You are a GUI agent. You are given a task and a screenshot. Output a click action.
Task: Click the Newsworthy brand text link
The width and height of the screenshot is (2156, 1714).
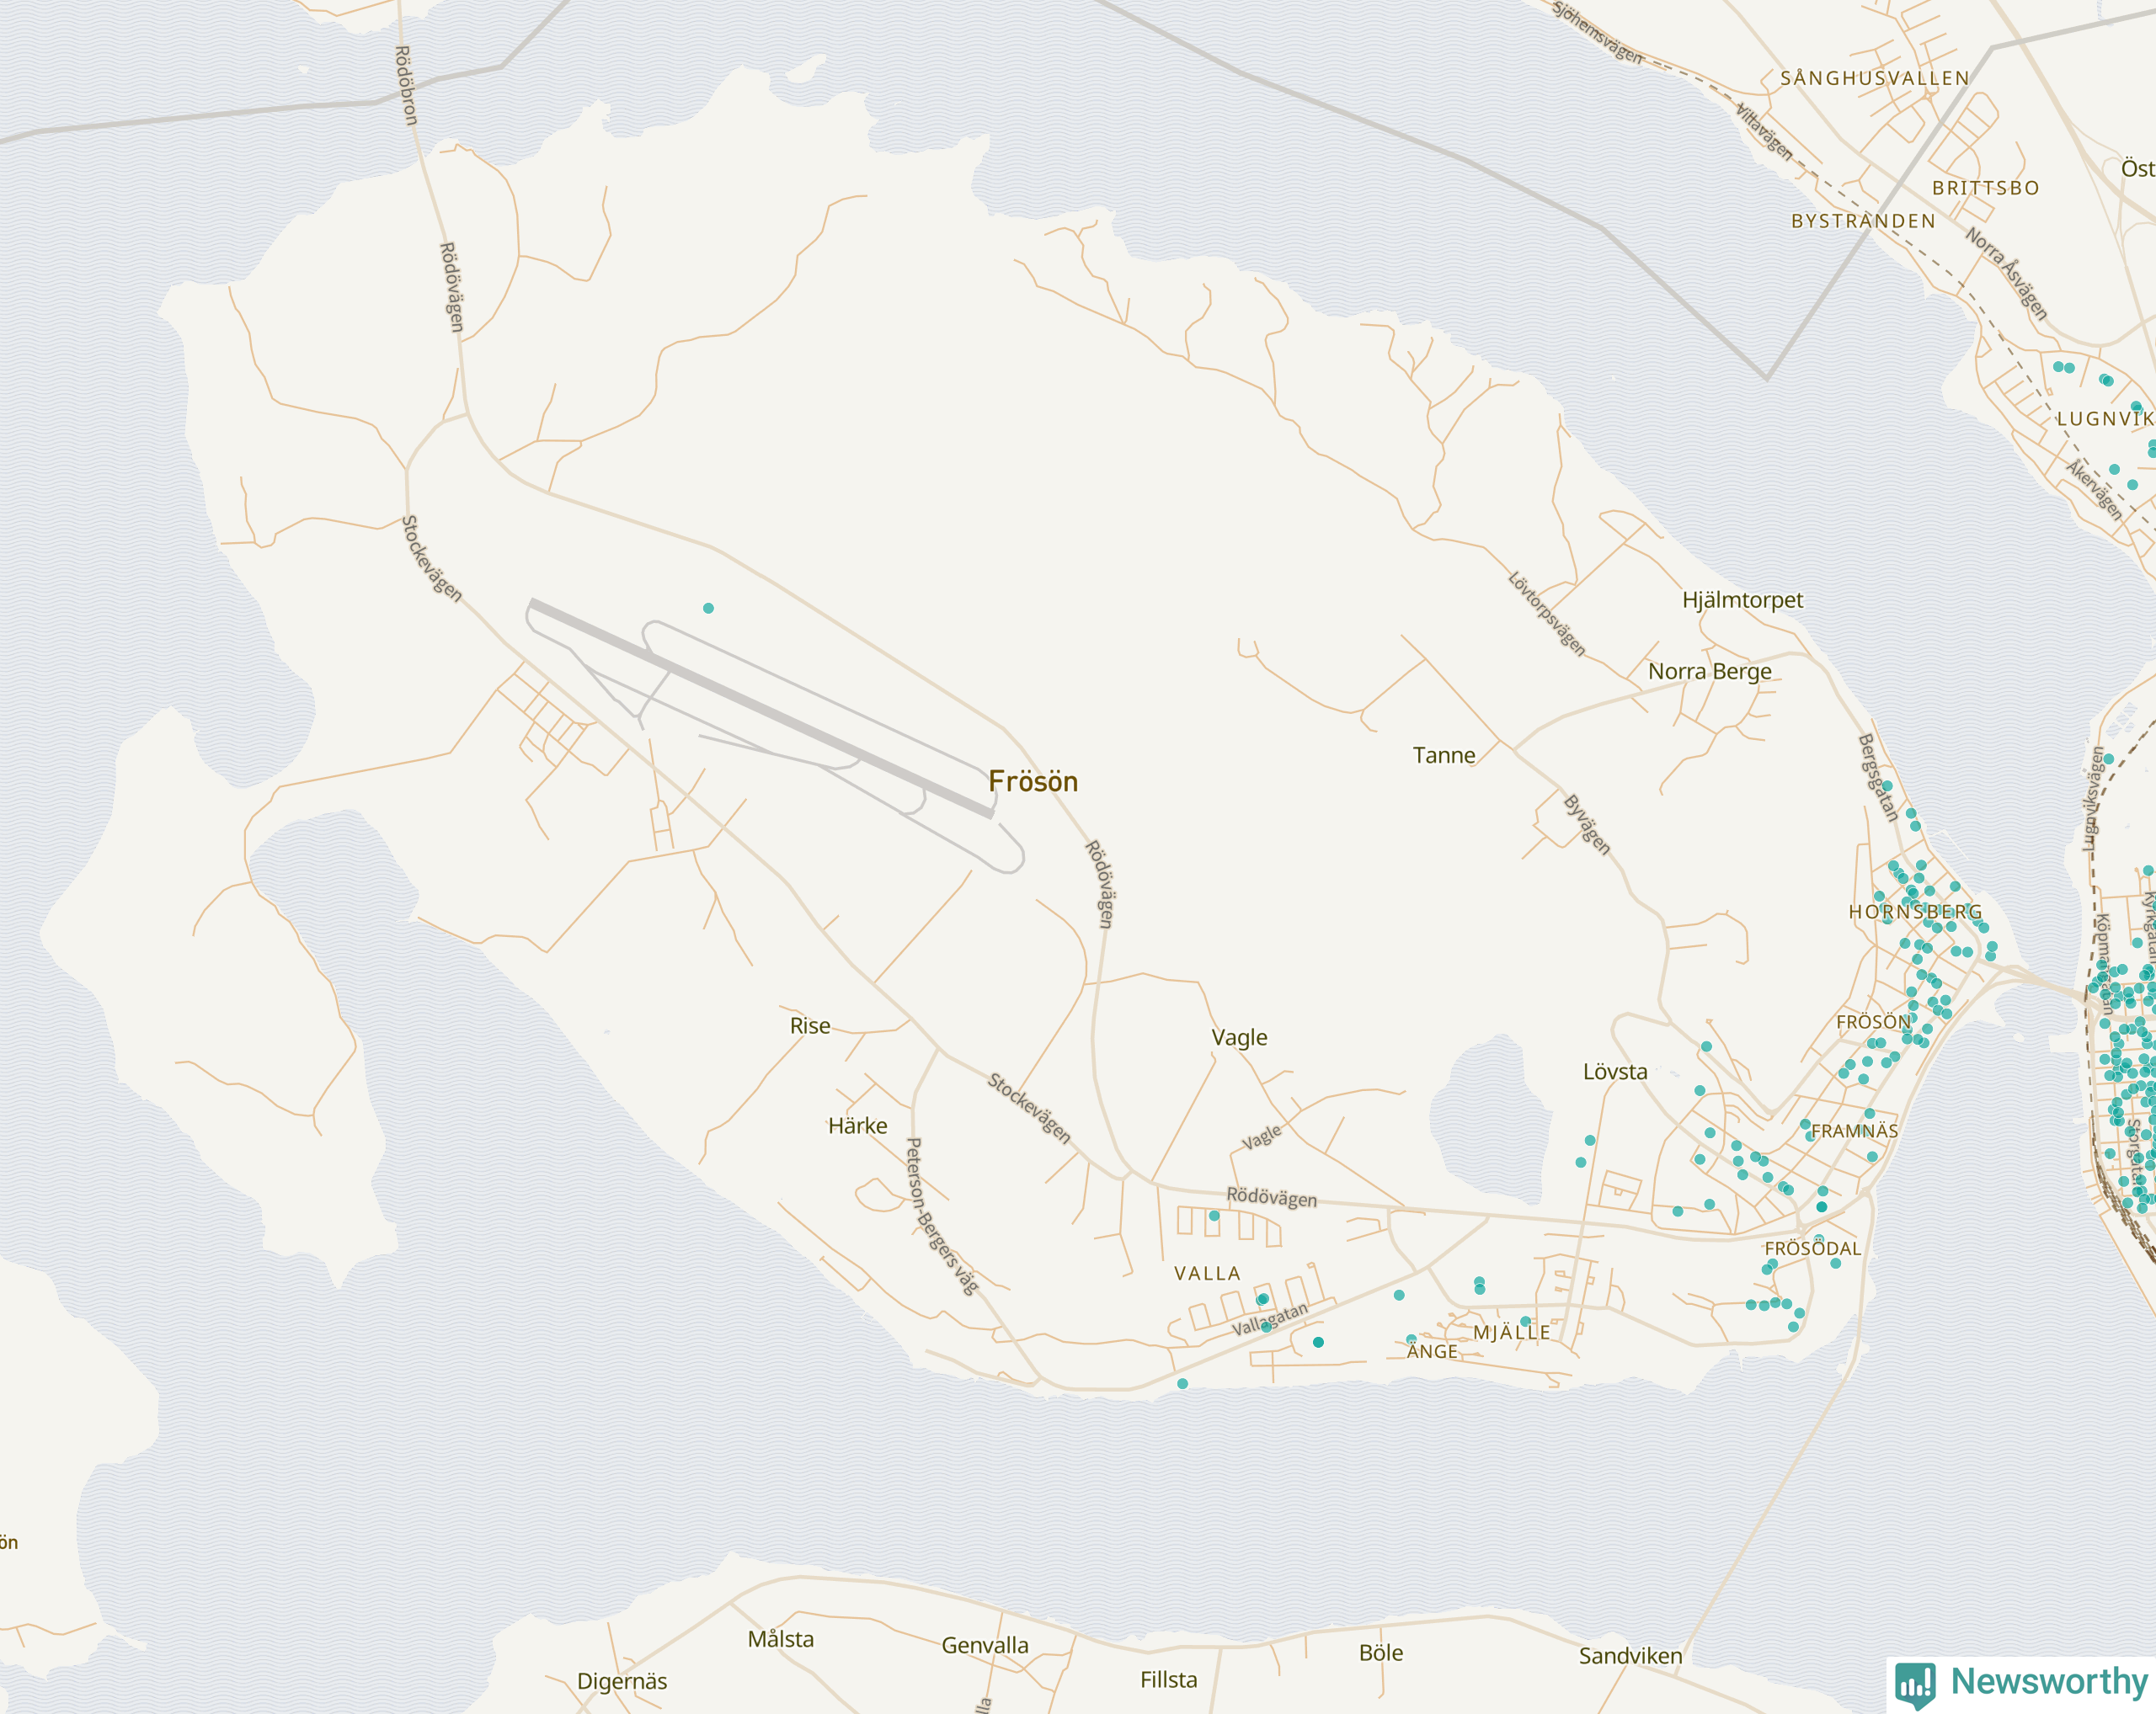pos(2049,1682)
